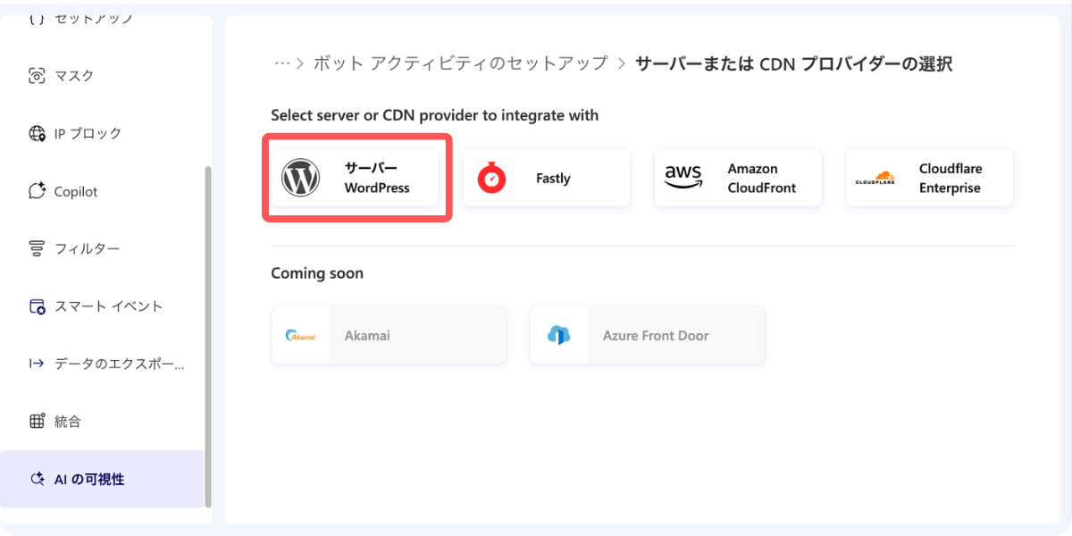This screenshot has height=536, width=1072.
Task: Click the AI の可視性 sparkle icon
Action: tap(37, 480)
